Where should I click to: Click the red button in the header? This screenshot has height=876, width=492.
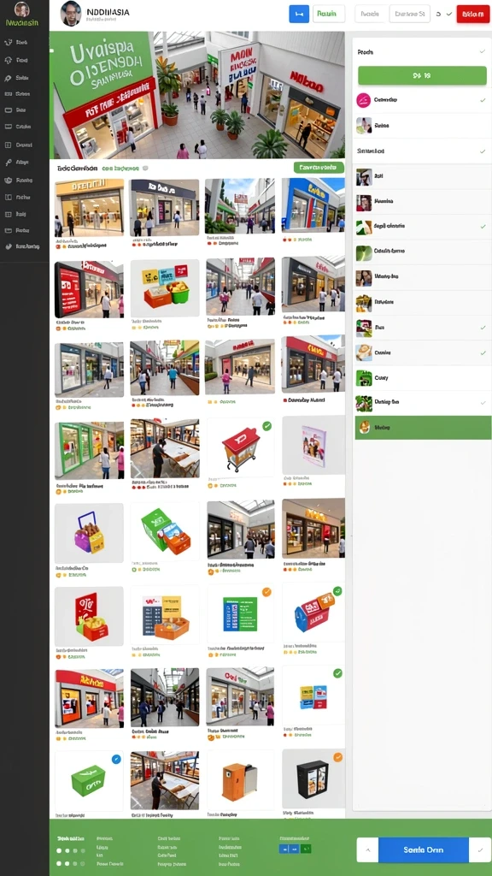473,14
